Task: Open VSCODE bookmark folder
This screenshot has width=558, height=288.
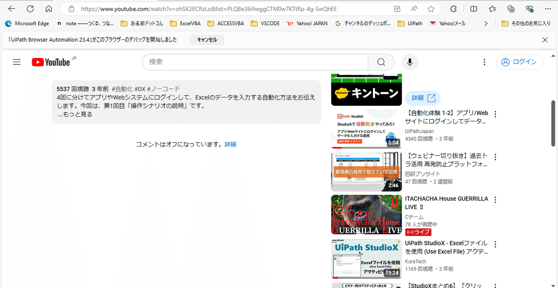Action: tap(266, 23)
